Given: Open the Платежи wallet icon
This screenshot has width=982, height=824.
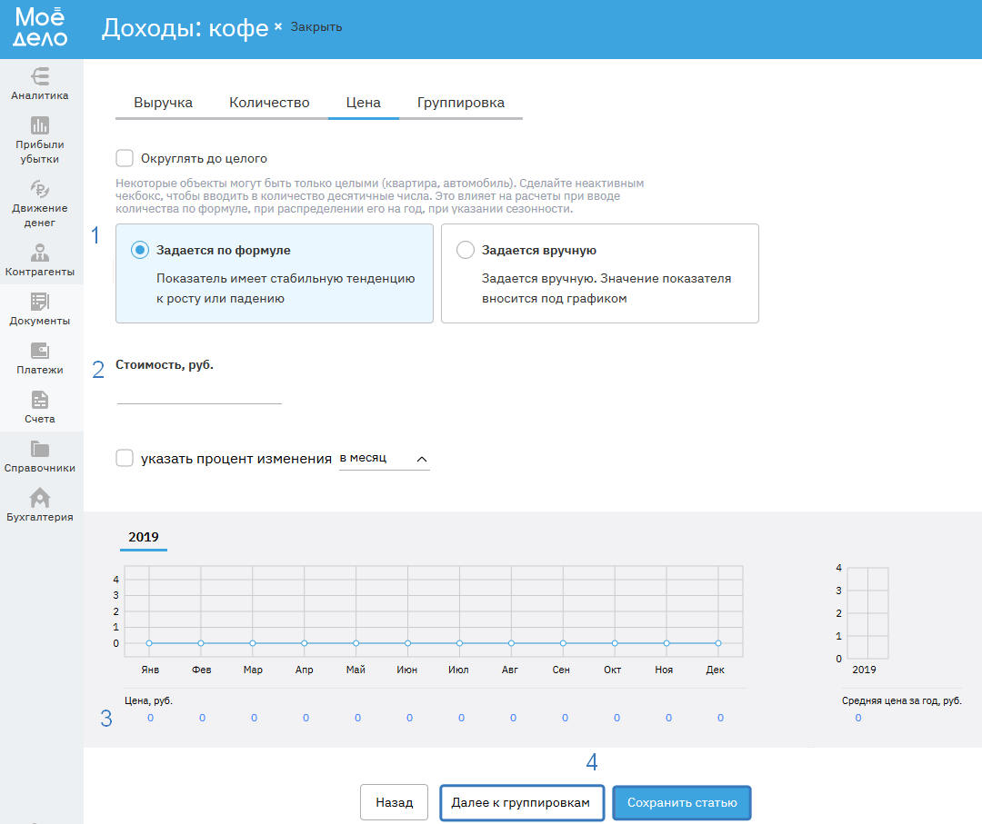Looking at the screenshot, I should (40, 351).
